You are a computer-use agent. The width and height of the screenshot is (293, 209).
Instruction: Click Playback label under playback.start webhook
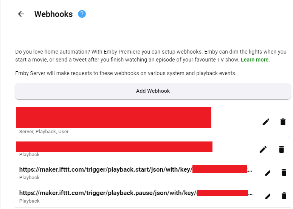tap(29, 178)
